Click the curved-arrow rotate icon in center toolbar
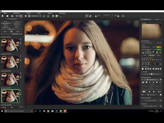 click(x=91, y=16)
